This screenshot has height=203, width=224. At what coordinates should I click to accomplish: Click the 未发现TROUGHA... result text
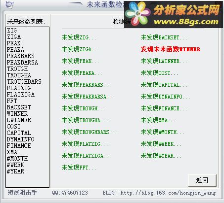tap(85, 120)
